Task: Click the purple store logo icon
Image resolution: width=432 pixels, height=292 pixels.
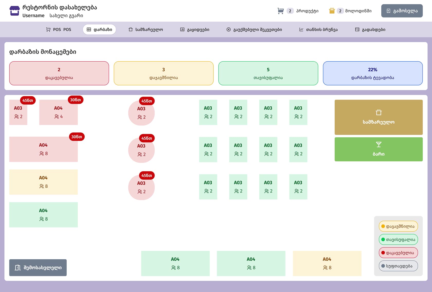Action: pos(14,11)
